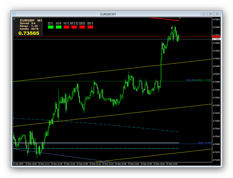Click the Candle 00:19 countdown text
The height and width of the screenshot is (178, 233).
(x=29, y=29)
